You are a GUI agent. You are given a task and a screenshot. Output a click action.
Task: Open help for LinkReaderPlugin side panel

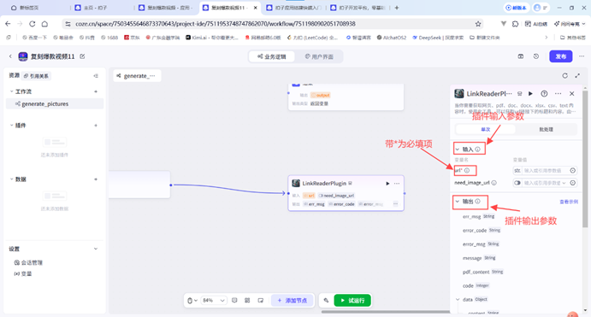[544, 93]
